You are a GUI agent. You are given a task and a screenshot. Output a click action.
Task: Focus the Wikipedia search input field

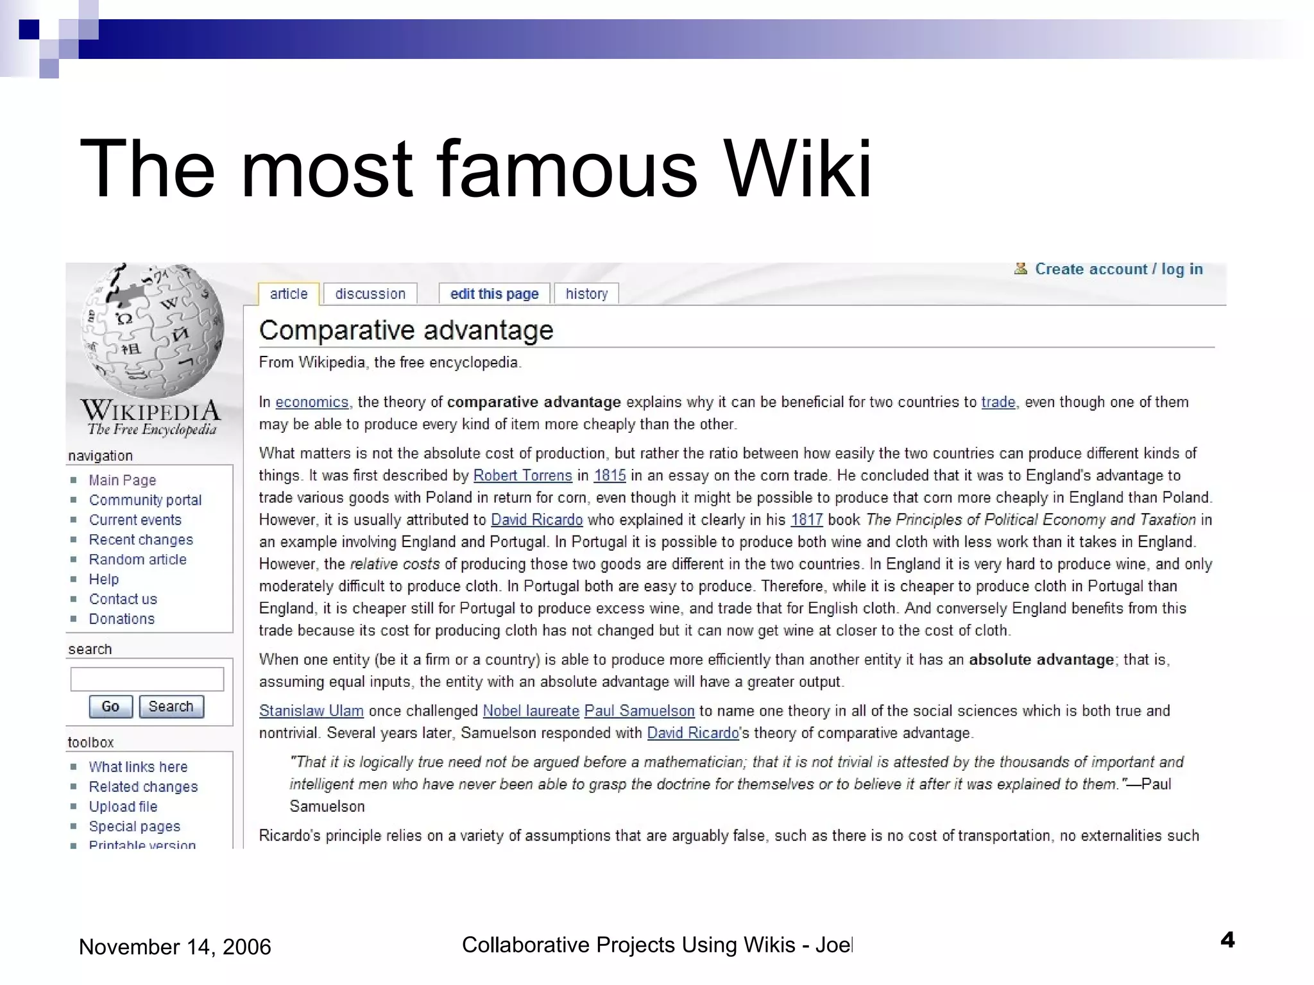[147, 679]
